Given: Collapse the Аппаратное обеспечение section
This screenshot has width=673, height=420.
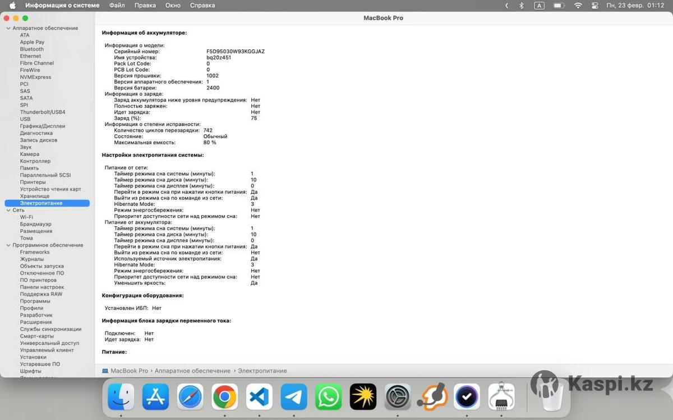Looking at the screenshot, I should tap(8, 28).
